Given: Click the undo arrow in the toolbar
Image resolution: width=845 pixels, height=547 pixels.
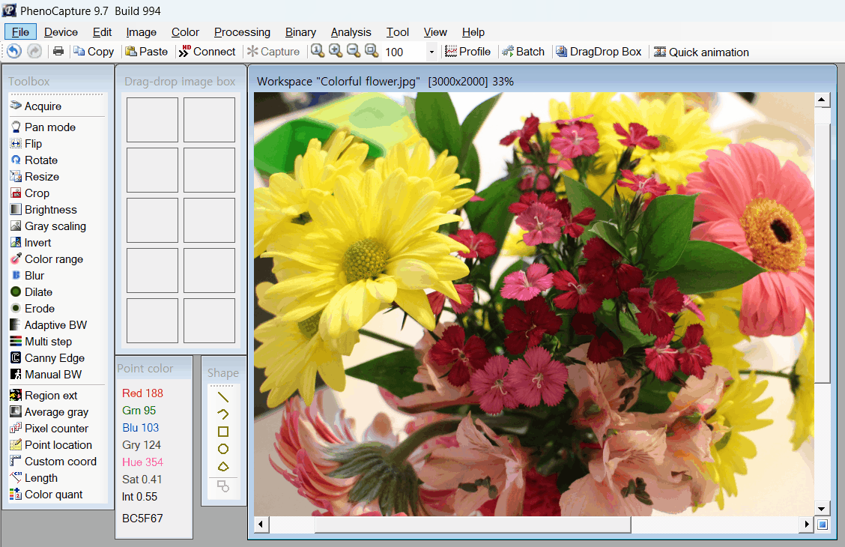Looking at the screenshot, I should coord(14,52).
